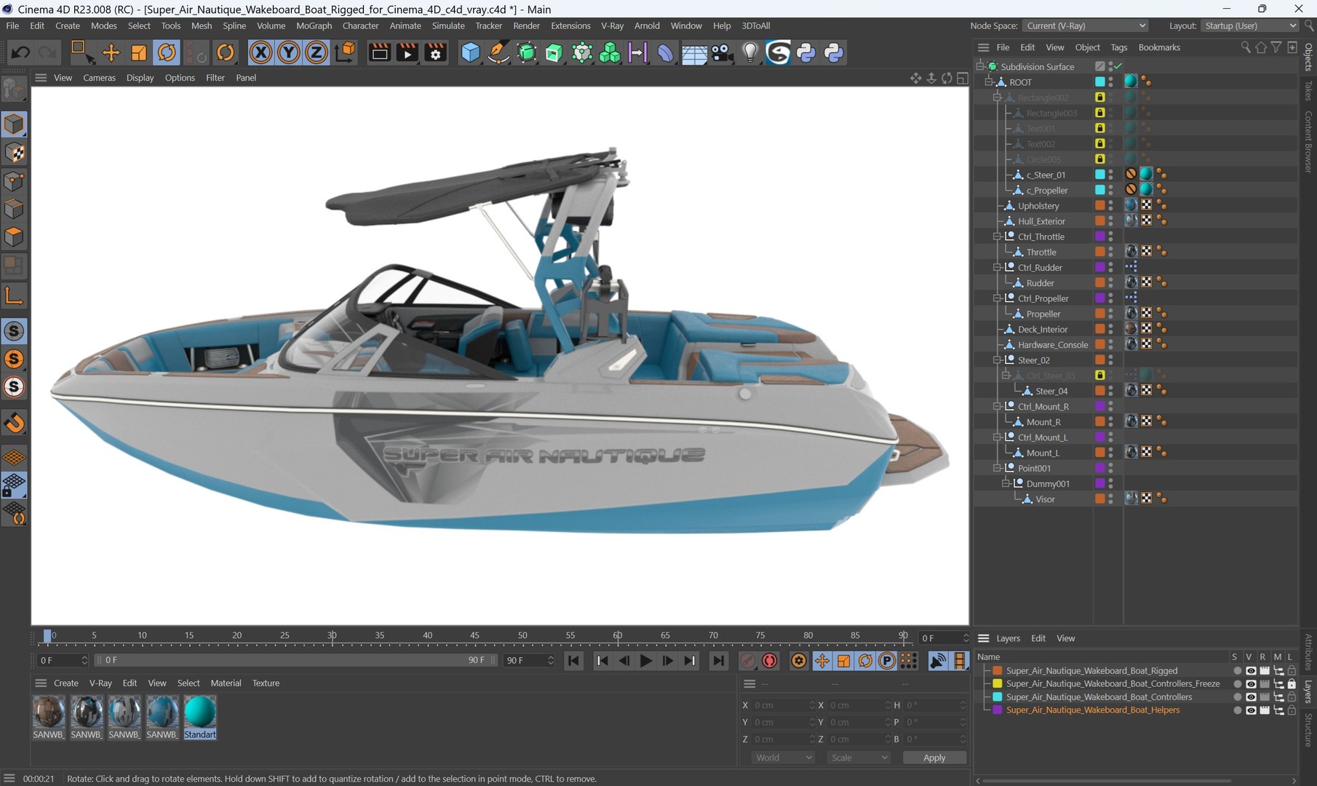The width and height of the screenshot is (1317, 786).
Task: Click Render View clapboard icon
Action: [379, 52]
